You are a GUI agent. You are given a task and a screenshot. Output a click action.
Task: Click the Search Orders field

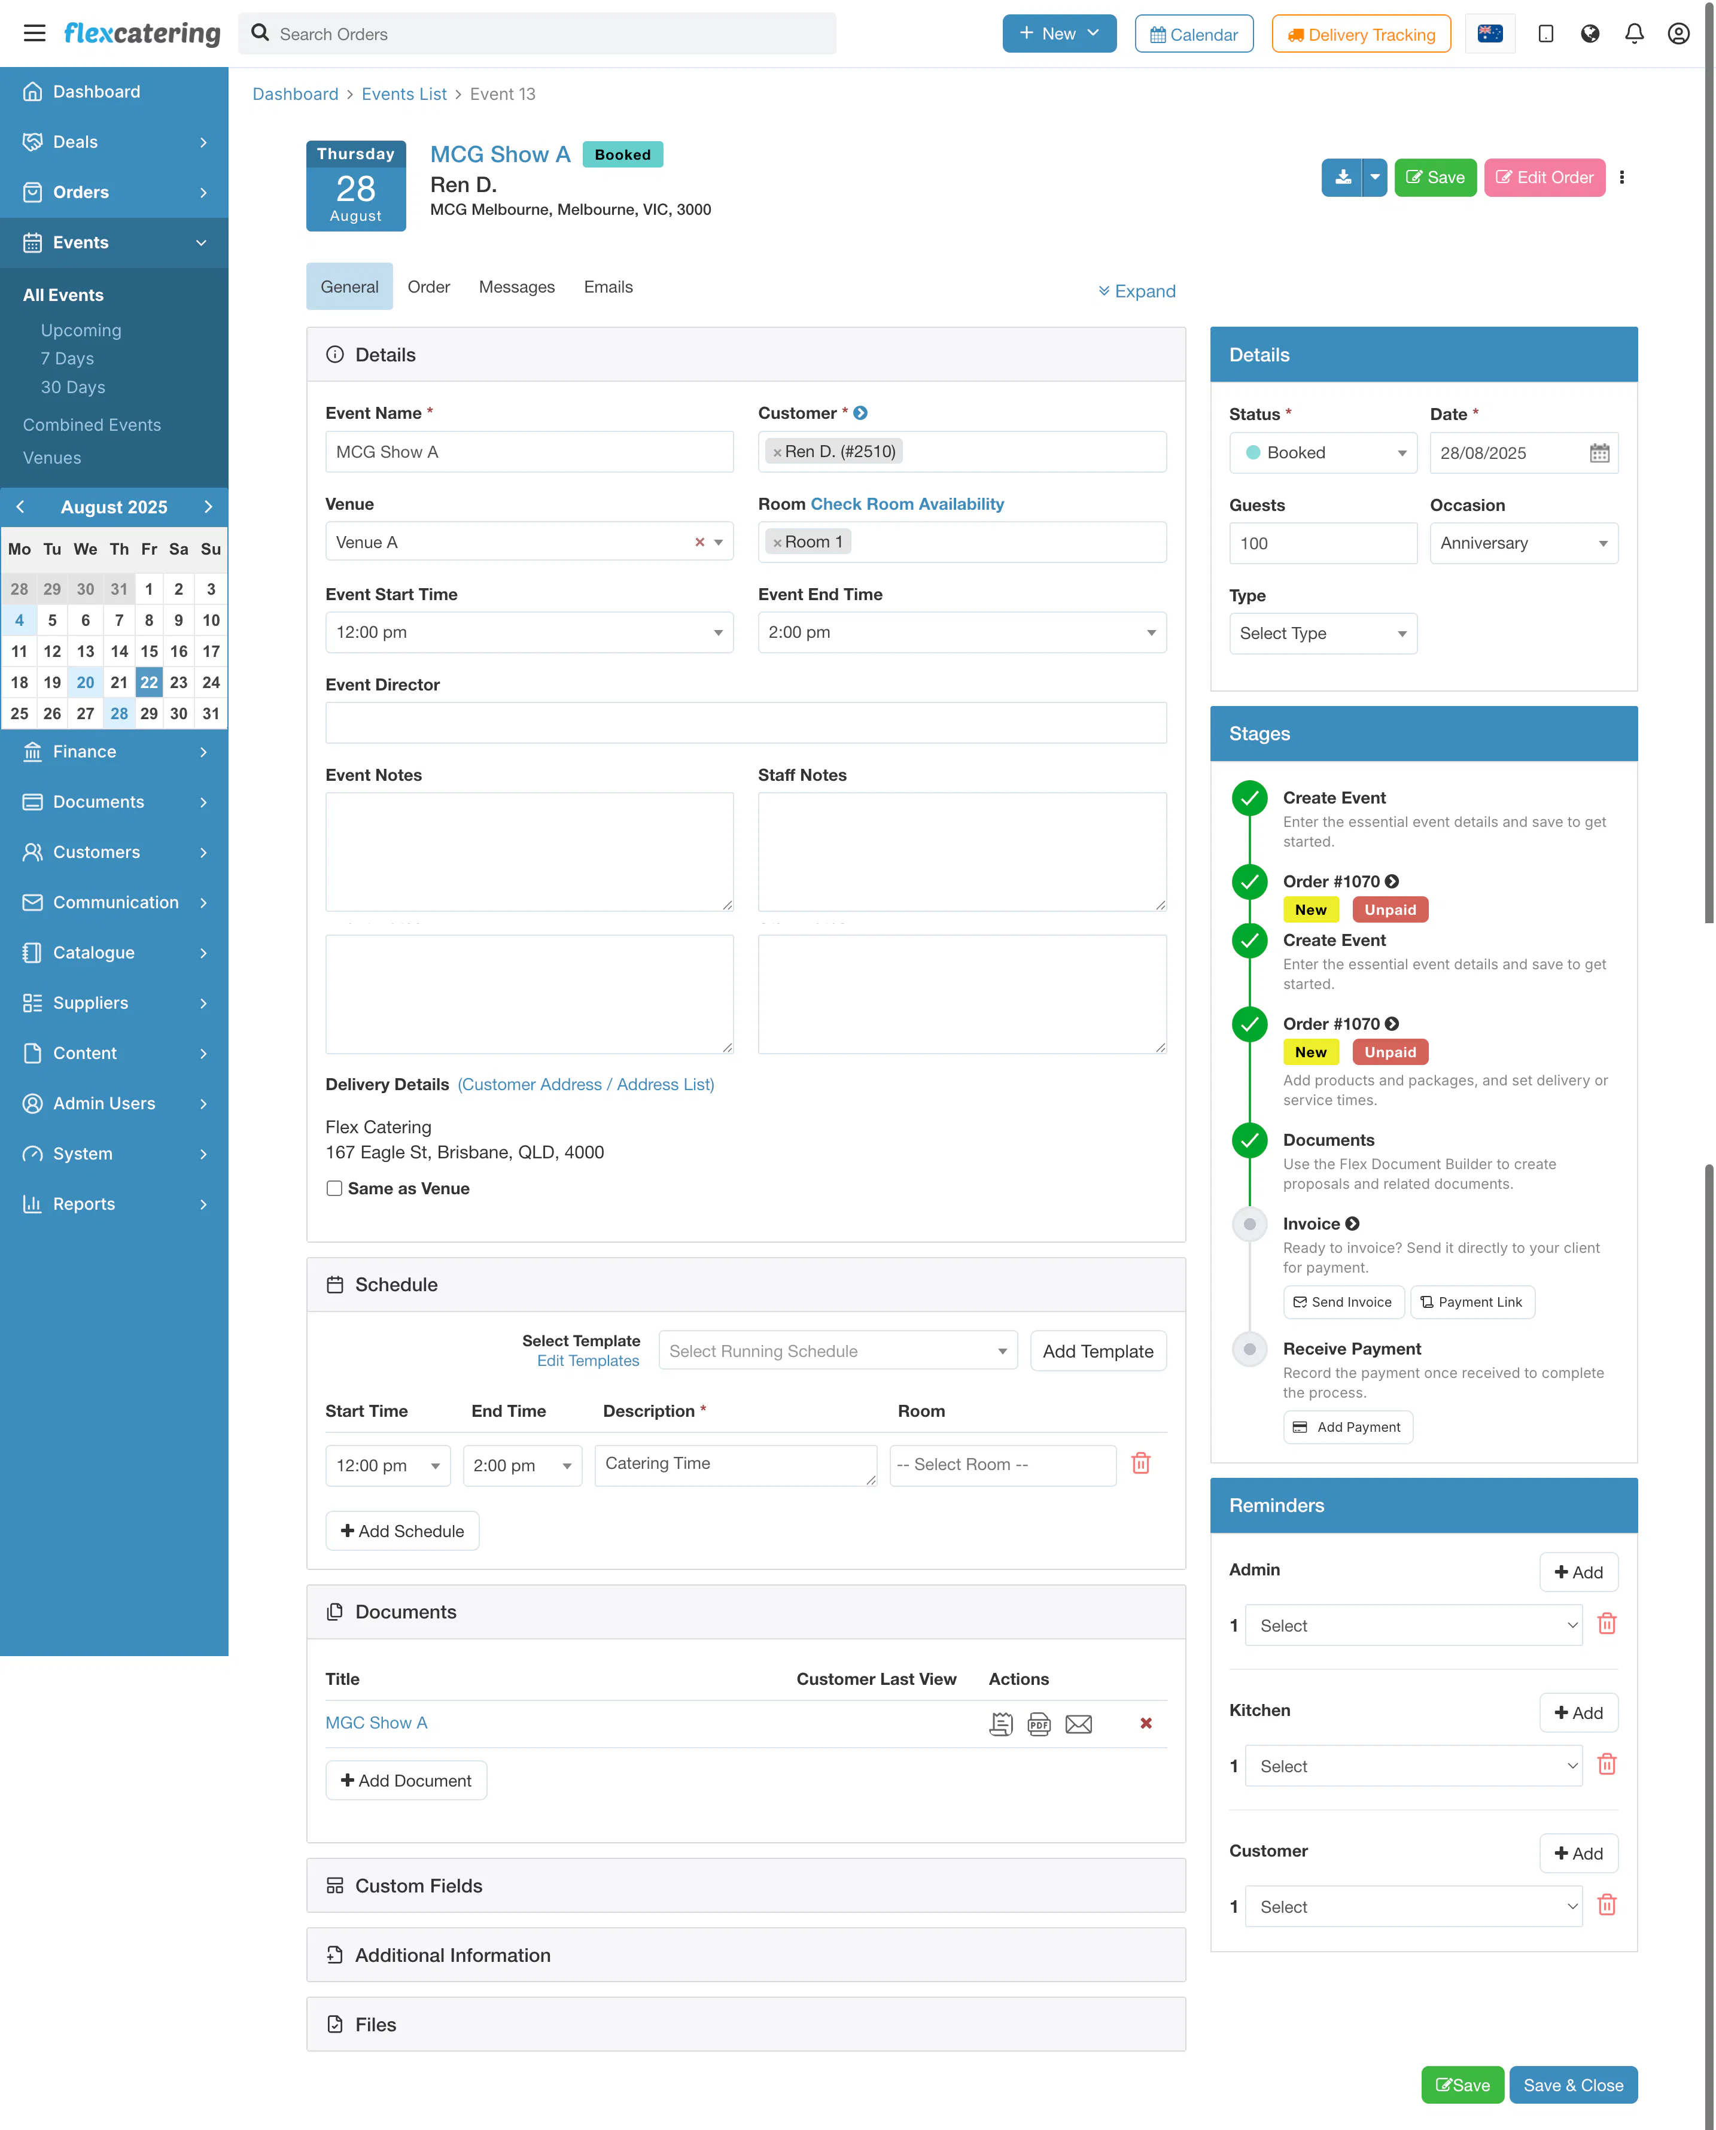tap(538, 34)
